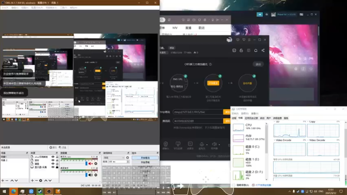Move source down in OBS sources panel
This screenshot has width=347, height=195.
[50, 181]
